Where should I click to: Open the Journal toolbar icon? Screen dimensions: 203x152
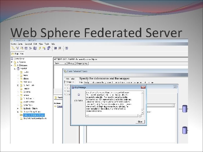(40, 48)
